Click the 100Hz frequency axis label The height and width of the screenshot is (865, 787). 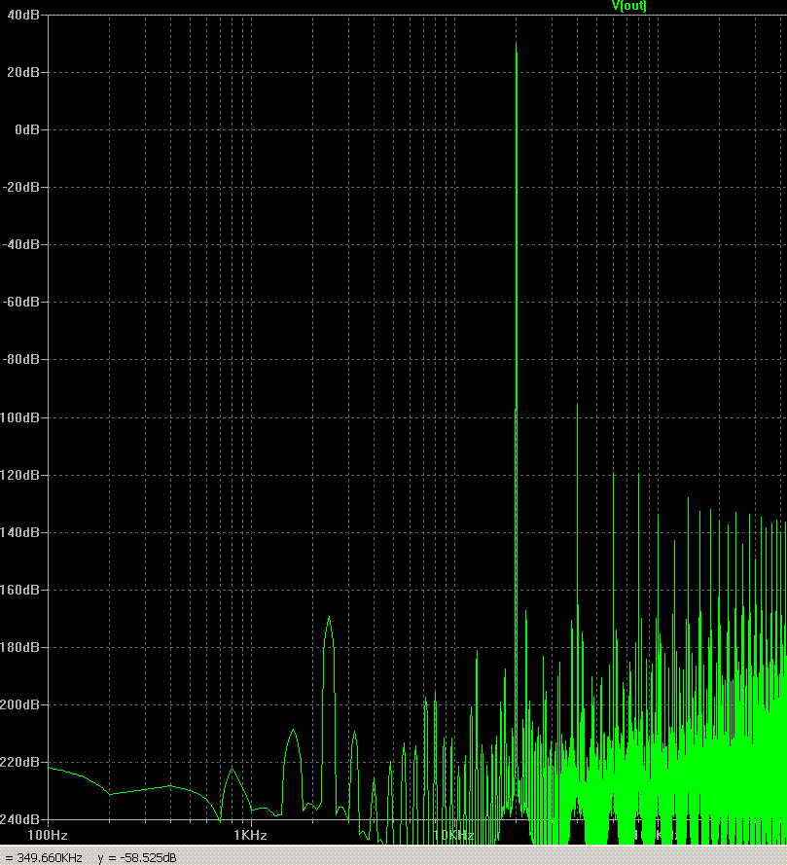(x=48, y=835)
